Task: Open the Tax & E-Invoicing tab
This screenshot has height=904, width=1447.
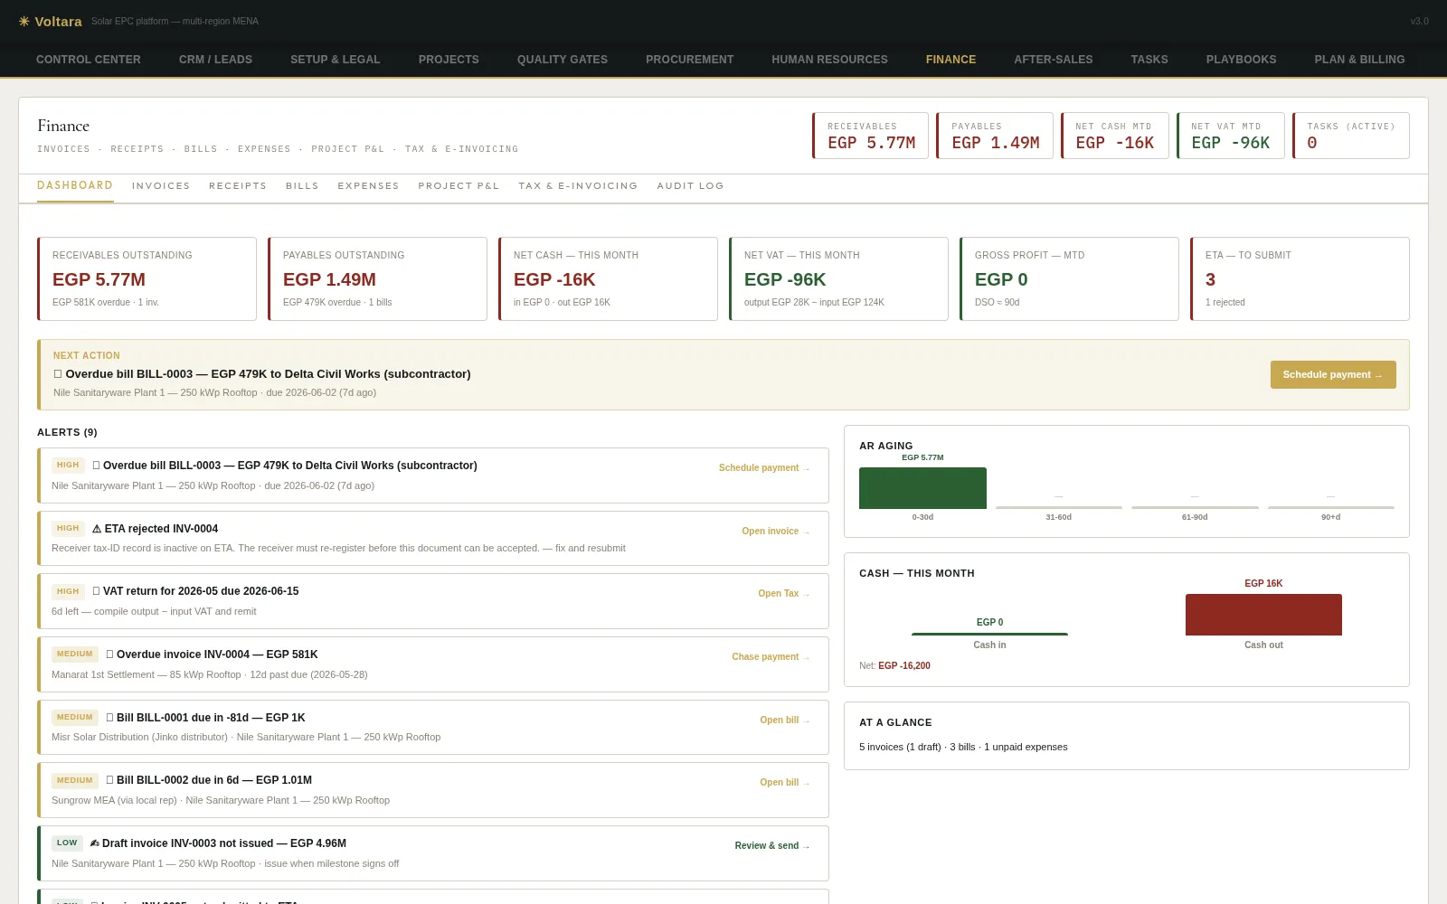Action: [x=578, y=186]
